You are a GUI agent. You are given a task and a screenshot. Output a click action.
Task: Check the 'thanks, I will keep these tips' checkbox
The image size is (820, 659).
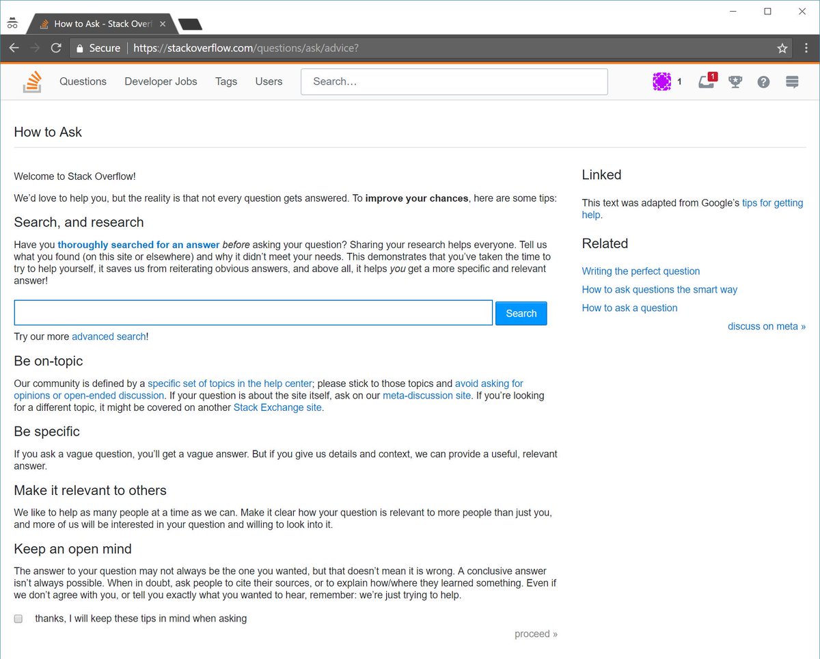pyautogui.click(x=18, y=619)
